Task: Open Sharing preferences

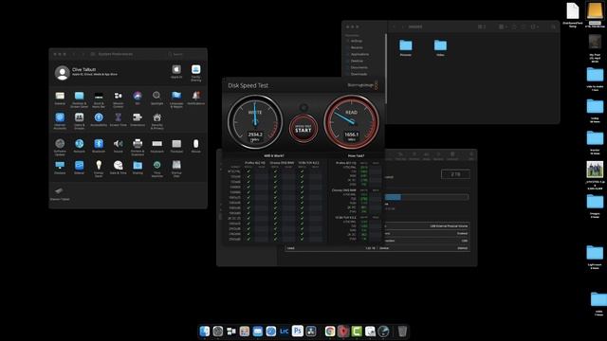Action: coord(138,168)
